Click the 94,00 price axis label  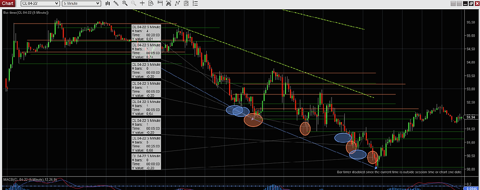coord(470,63)
